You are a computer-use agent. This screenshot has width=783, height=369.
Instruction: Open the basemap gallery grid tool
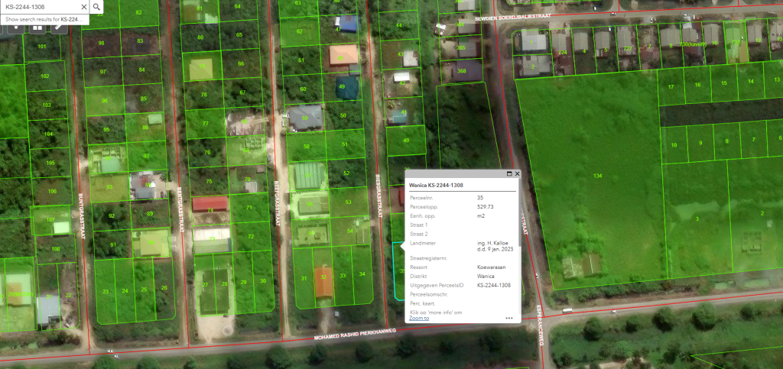pyautogui.click(x=37, y=28)
